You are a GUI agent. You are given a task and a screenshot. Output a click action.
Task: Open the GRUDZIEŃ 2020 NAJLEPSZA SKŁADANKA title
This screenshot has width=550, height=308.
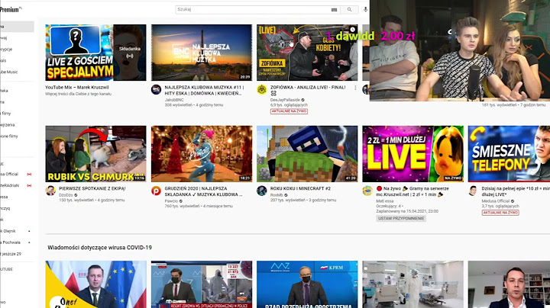point(203,191)
